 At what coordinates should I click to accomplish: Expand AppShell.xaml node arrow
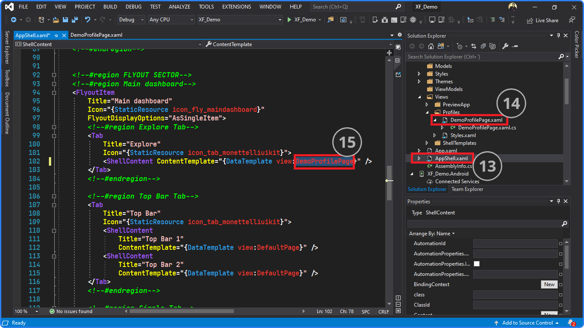[419, 158]
